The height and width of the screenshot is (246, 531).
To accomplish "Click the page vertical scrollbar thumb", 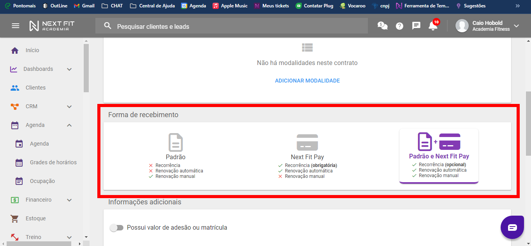I will 528,124.
